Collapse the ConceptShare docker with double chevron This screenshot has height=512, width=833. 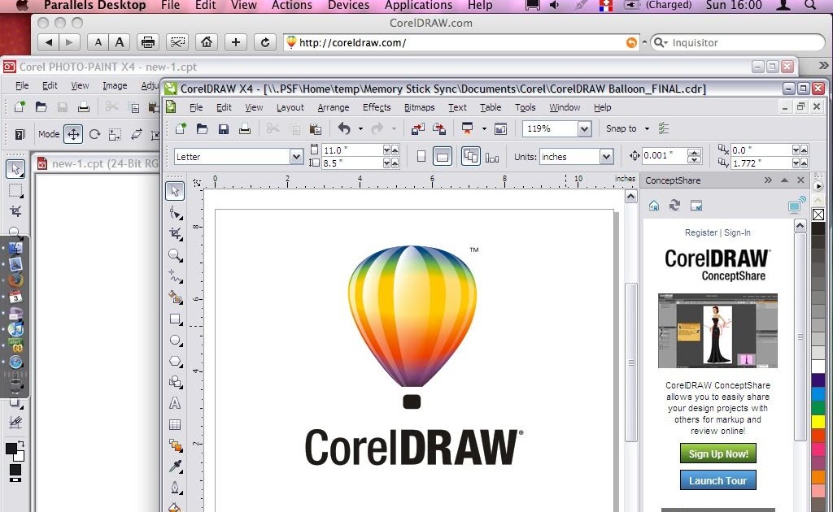click(x=768, y=180)
